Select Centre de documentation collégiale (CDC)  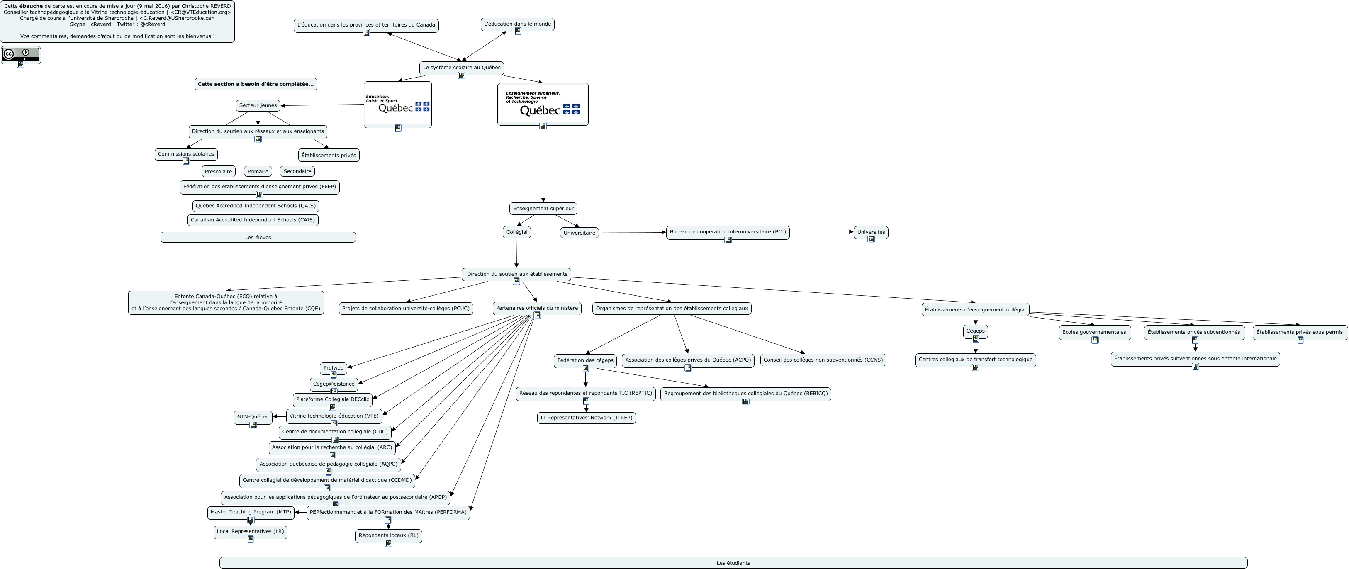point(335,433)
